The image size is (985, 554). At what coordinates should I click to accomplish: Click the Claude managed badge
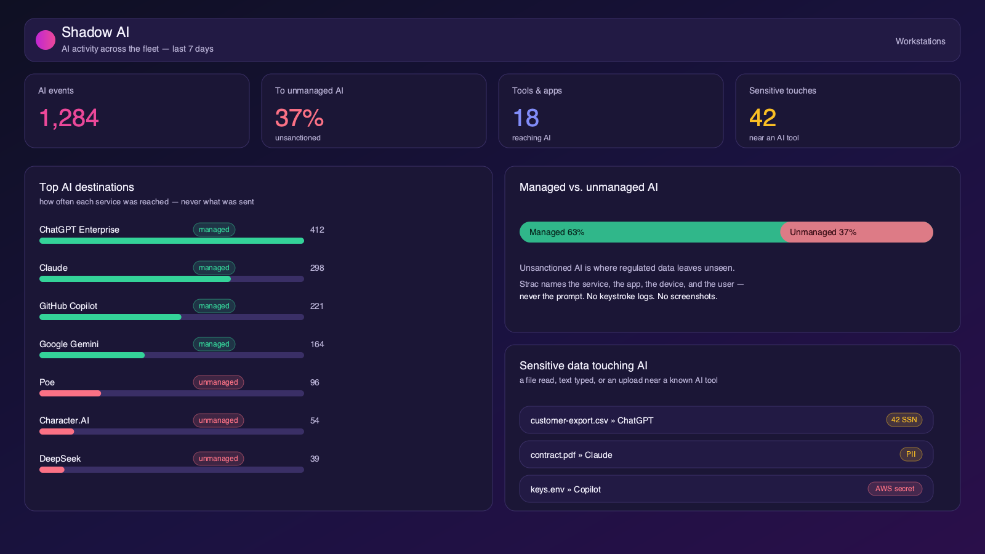(214, 268)
